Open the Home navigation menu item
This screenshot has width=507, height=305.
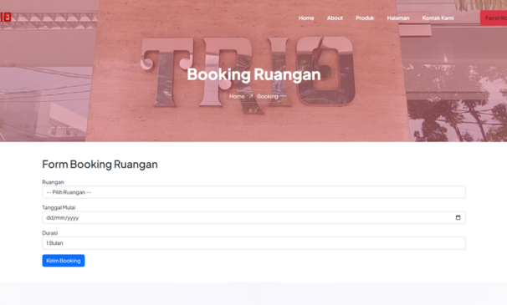(306, 18)
